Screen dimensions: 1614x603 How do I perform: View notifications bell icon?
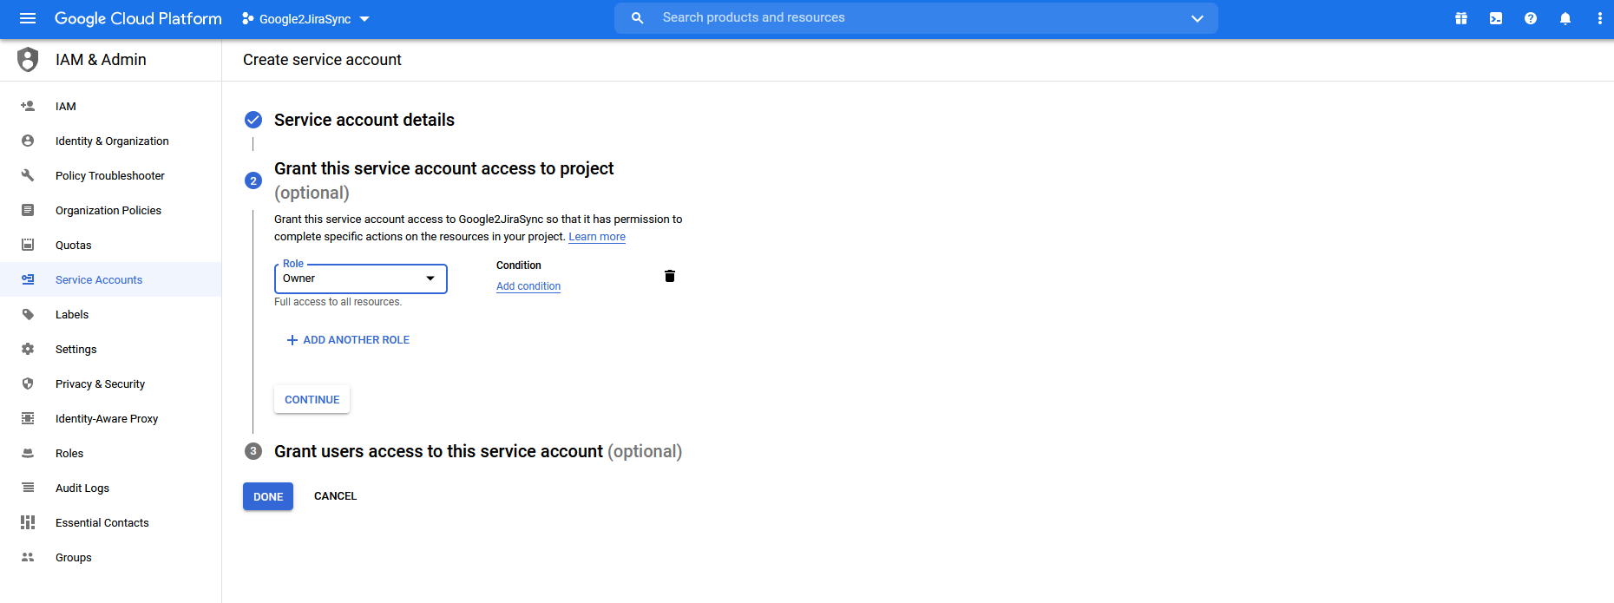point(1565,18)
